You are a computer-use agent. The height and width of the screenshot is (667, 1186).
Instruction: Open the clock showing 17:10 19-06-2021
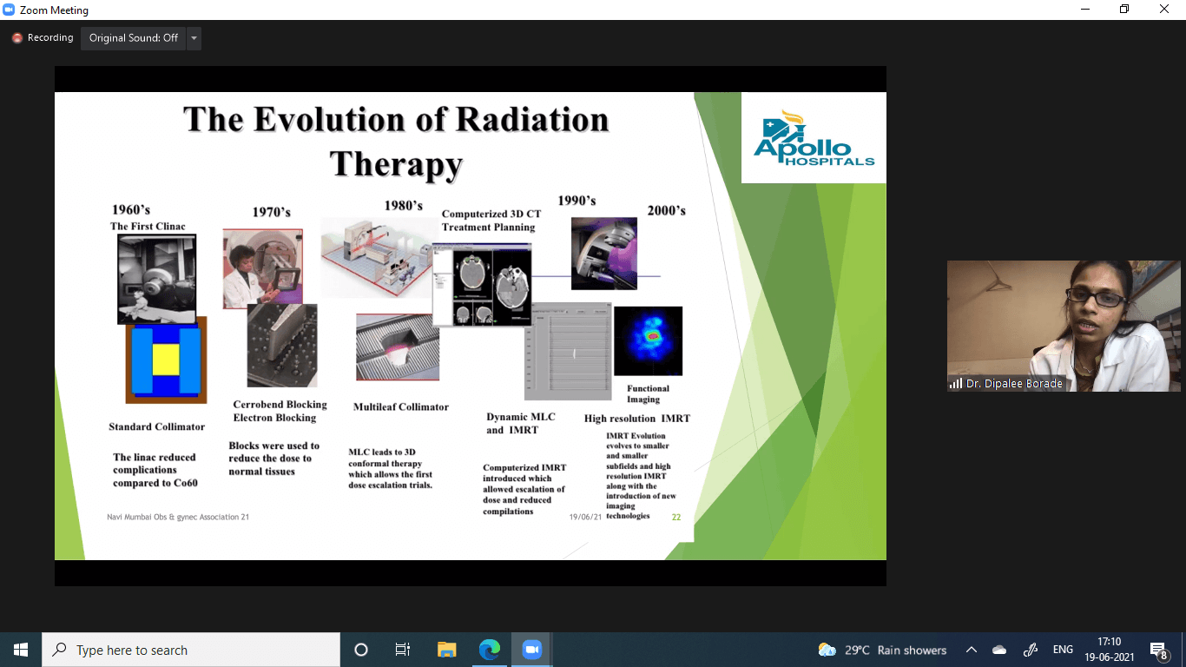point(1110,650)
